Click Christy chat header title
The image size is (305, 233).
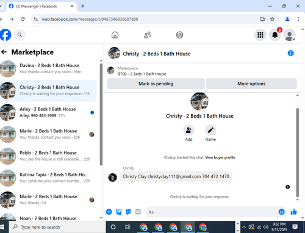[x=157, y=54]
